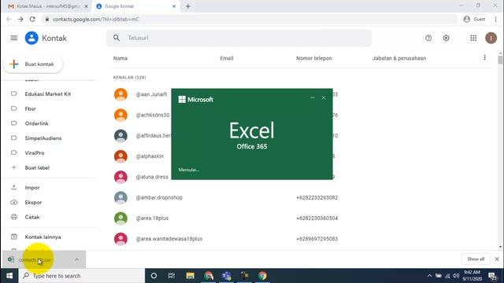This screenshot has width=504, height=283.
Task: Go back in browser history
Action: coord(9,19)
